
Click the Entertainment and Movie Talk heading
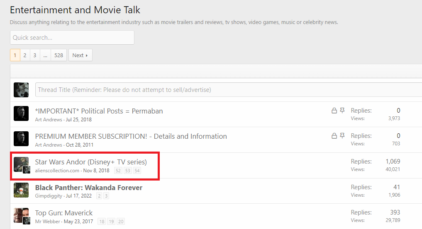(75, 10)
